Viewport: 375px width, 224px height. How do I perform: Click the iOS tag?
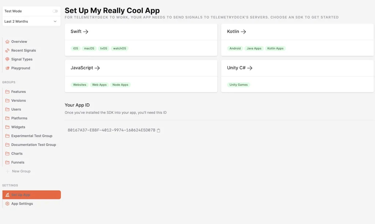[x=75, y=49]
